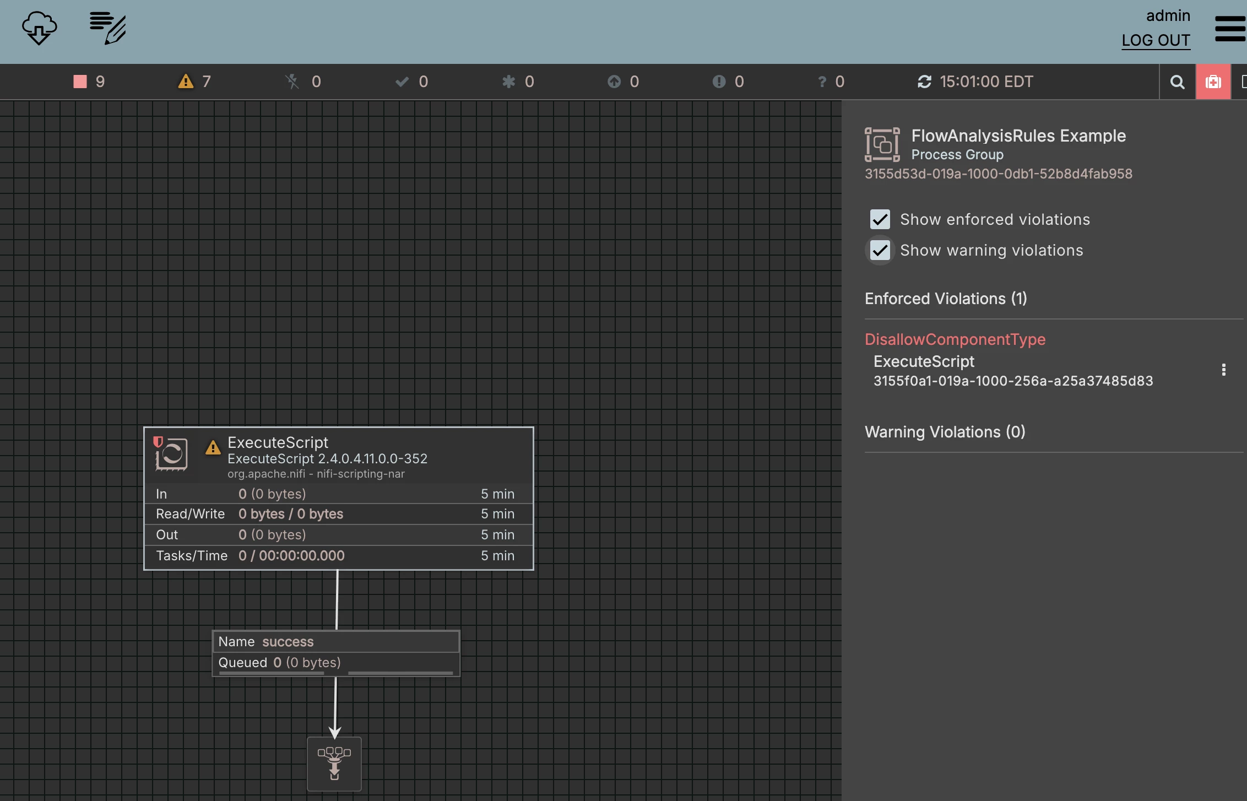Click the Warning Violations (0) heading
The image size is (1247, 801).
point(945,432)
